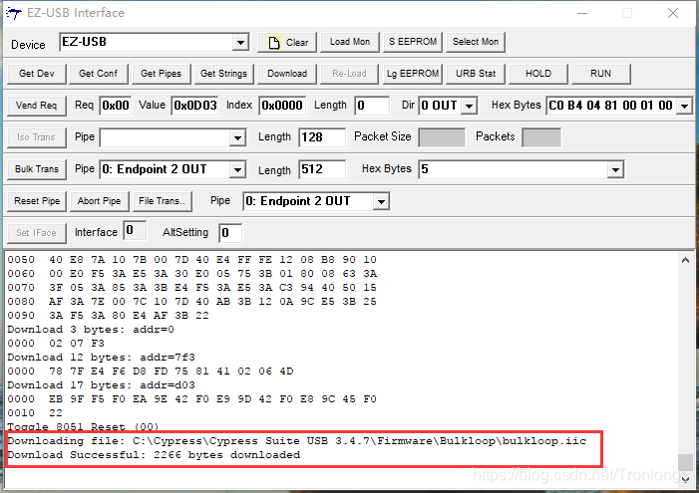Click scrollbar down arrow in output log

[686, 479]
